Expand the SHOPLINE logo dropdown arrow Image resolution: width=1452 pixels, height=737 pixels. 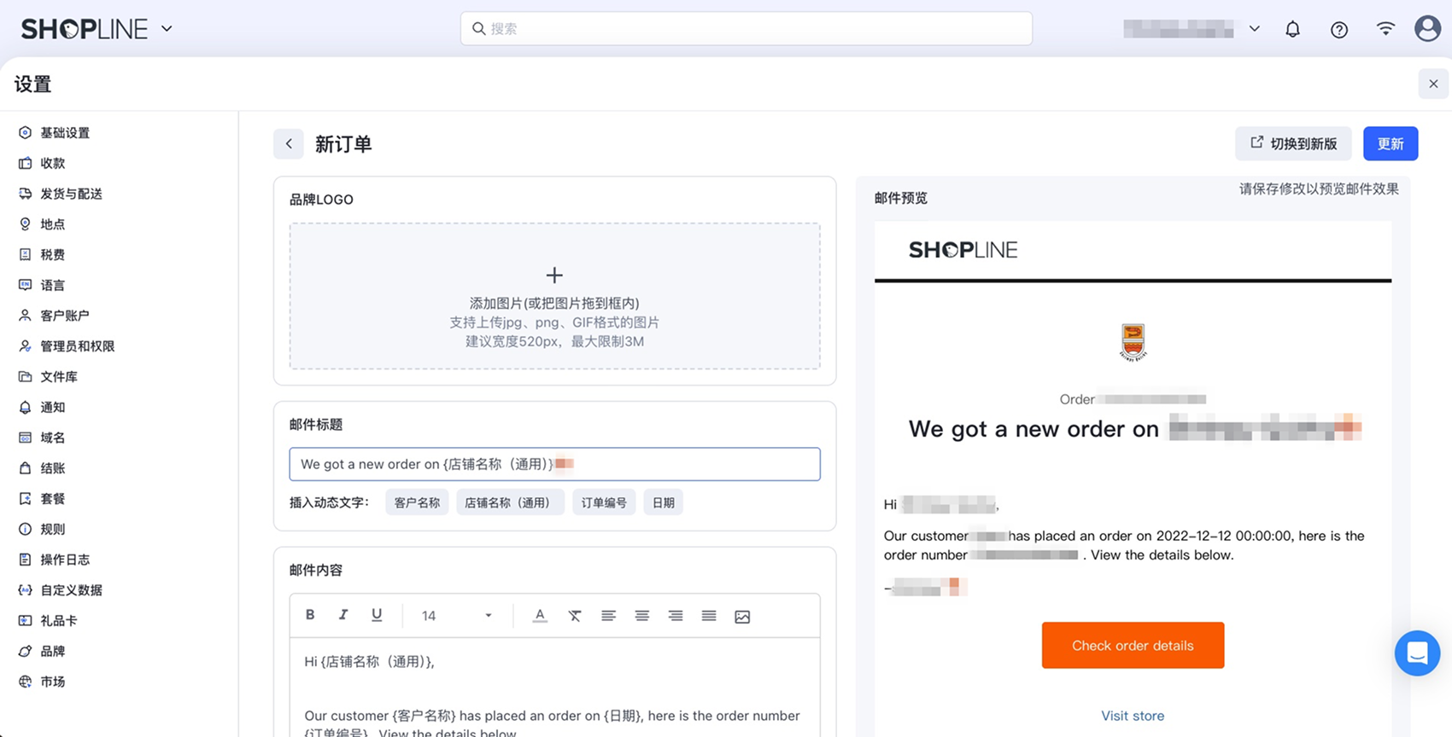(167, 29)
